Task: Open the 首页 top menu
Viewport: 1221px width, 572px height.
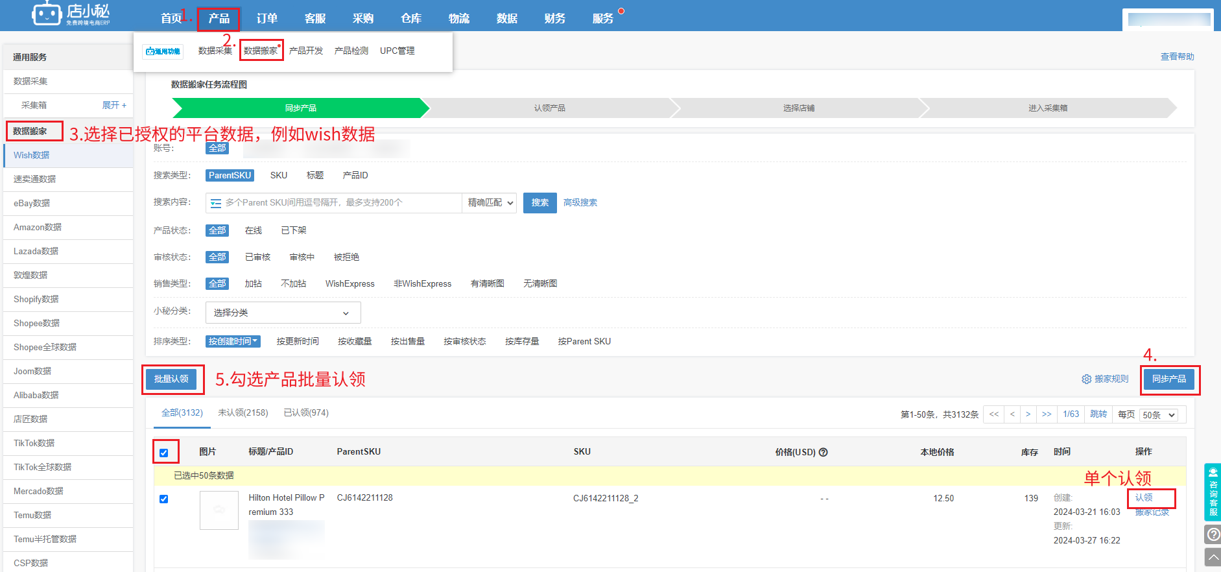Action: pos(172,18)
